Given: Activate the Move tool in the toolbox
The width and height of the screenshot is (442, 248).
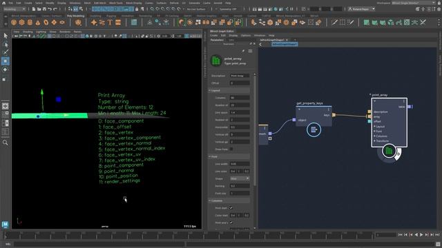Looking at the screenshot, I should [6, 61].
